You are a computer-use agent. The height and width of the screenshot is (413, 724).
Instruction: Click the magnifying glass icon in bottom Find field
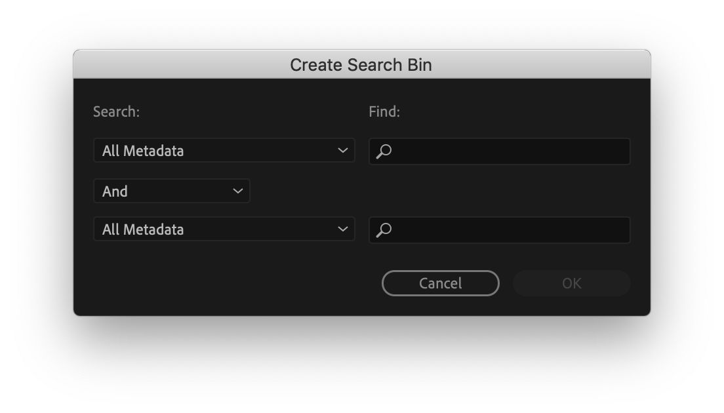(384, 229)
